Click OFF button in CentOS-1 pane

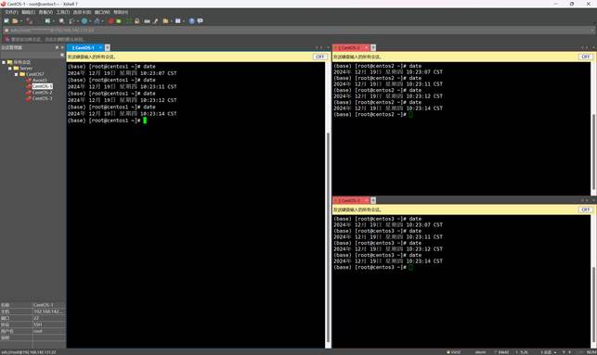pos(319,57)
